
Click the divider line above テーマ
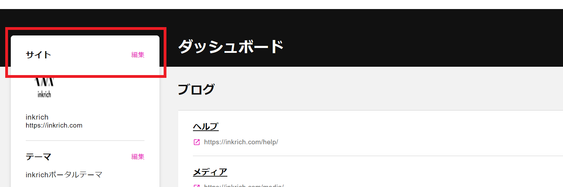coord(85,141)
